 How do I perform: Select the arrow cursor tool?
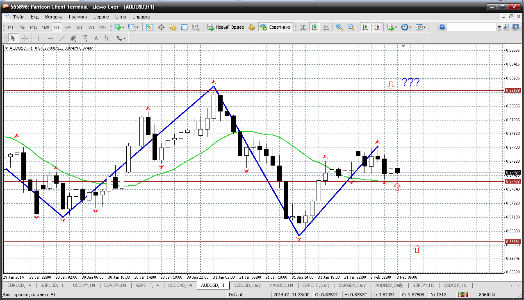coord(13,38)
